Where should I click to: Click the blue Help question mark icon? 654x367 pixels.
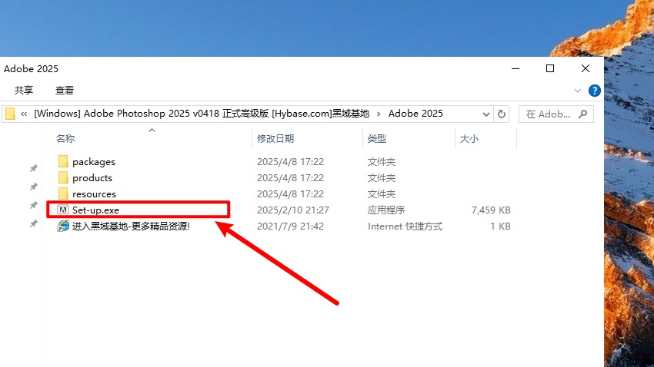click(x=594, y=91)
